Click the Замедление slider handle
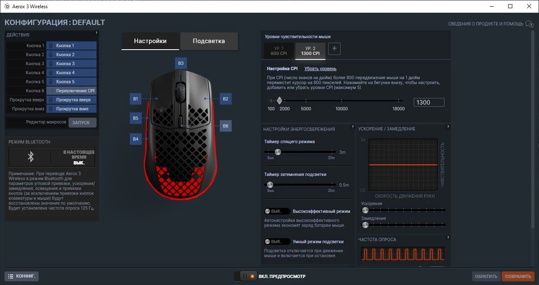 (365, 225)
